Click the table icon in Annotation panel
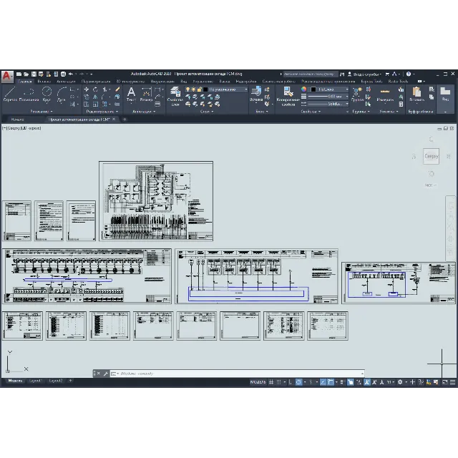Screen dimensions: 458x458 tap(157, 104)
